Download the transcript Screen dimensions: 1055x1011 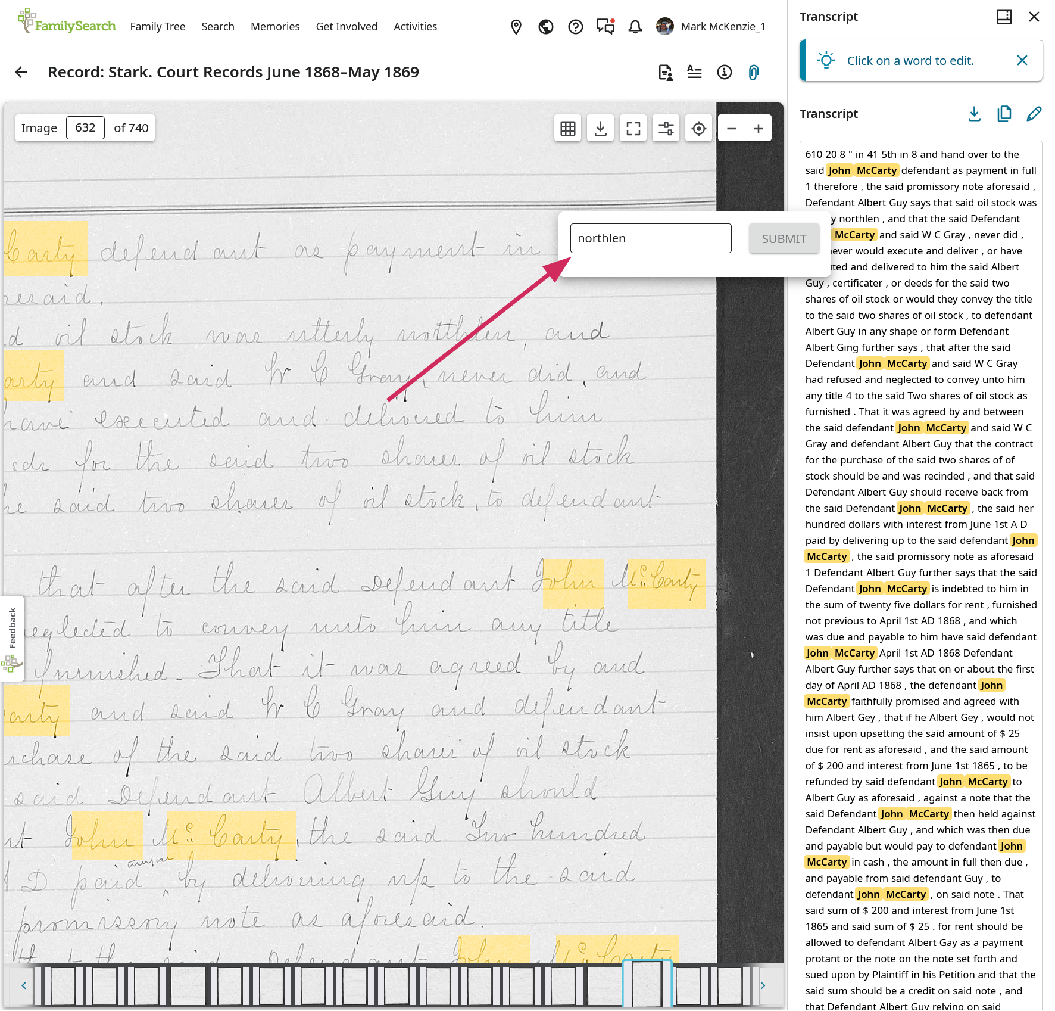(x=975, y=114)
